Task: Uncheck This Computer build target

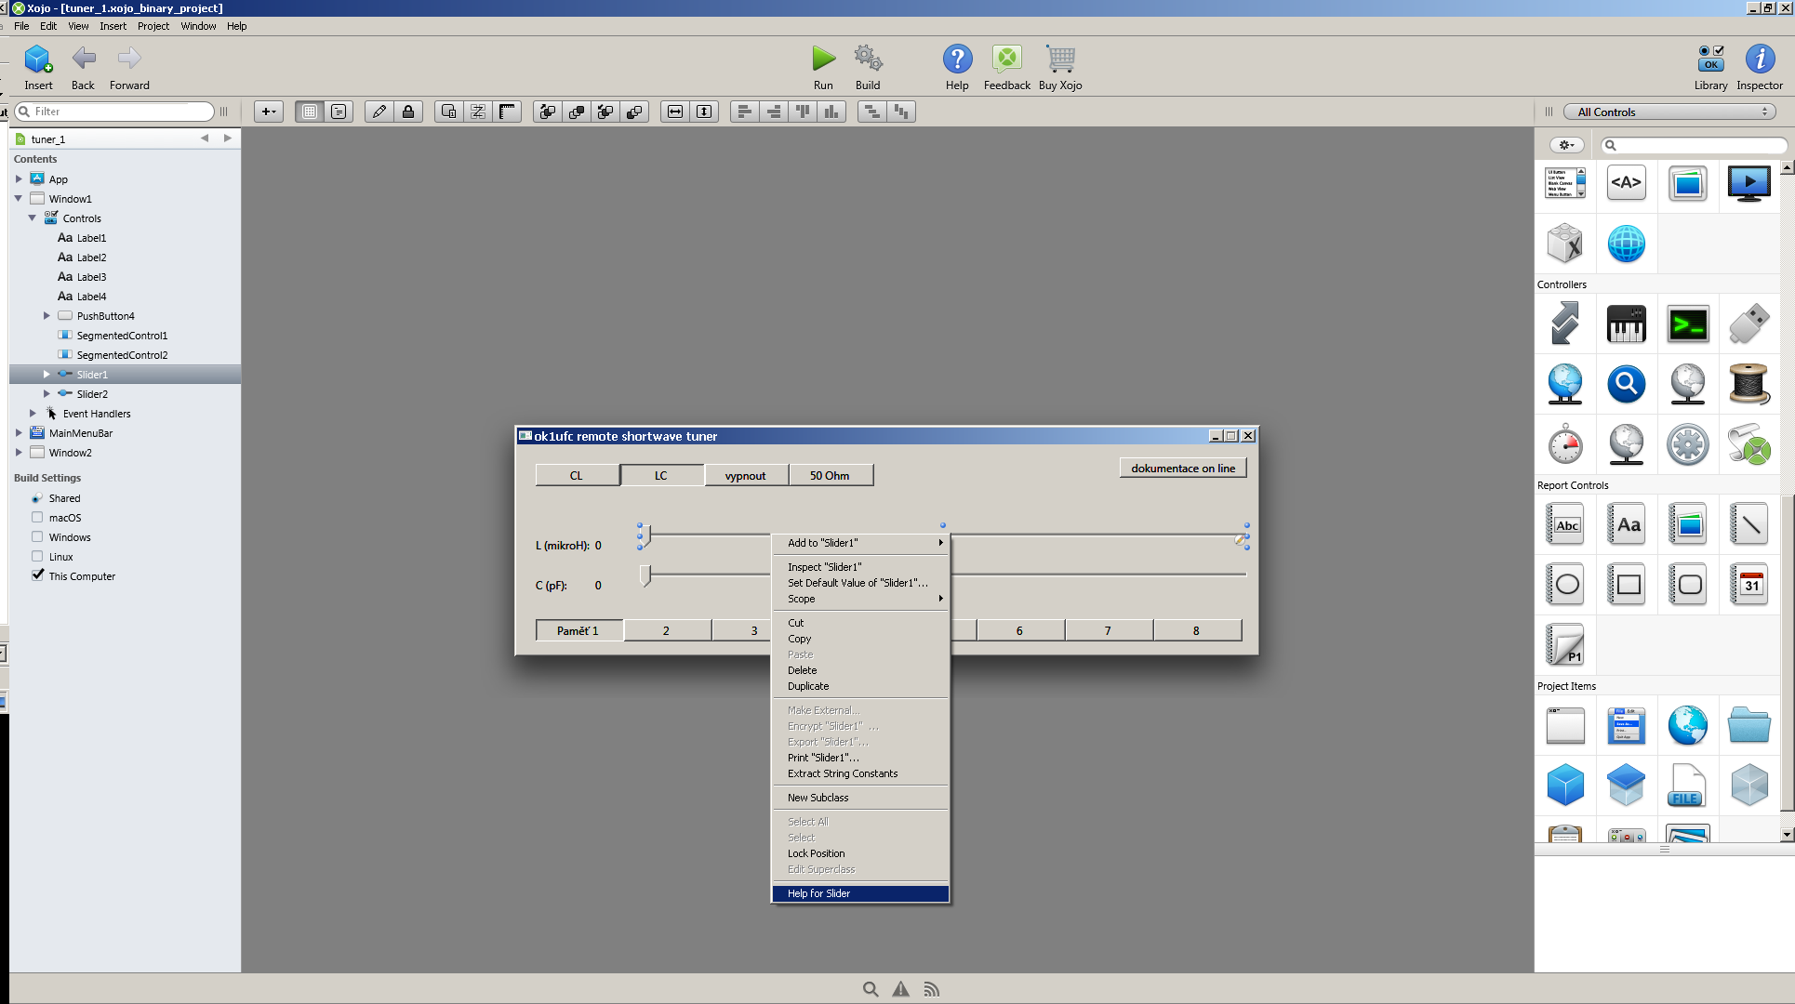Action: tap(37, 575)
